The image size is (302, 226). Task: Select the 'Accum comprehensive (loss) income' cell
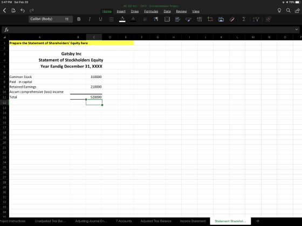[x=39, y=92]
